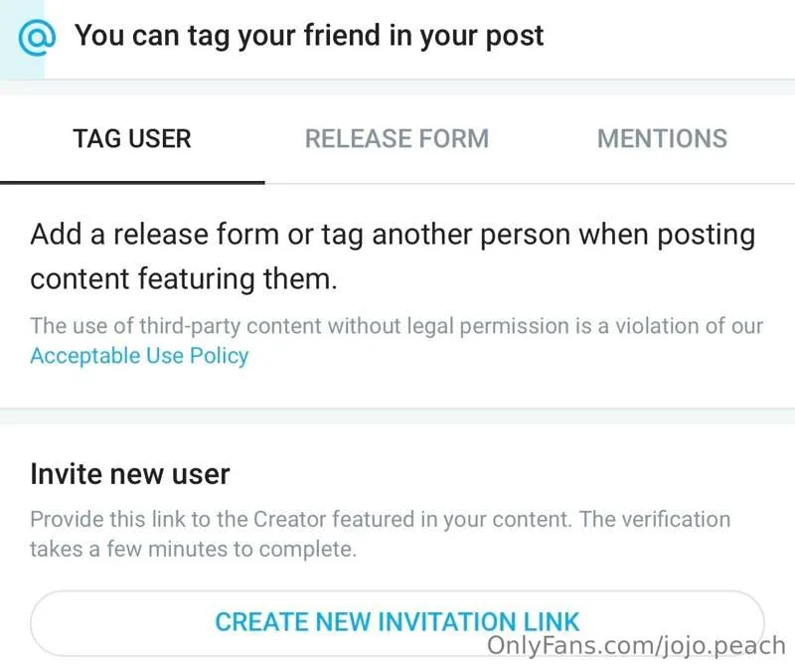Select the MENTIONS tab
795x668 pixels.
point(662,139)
